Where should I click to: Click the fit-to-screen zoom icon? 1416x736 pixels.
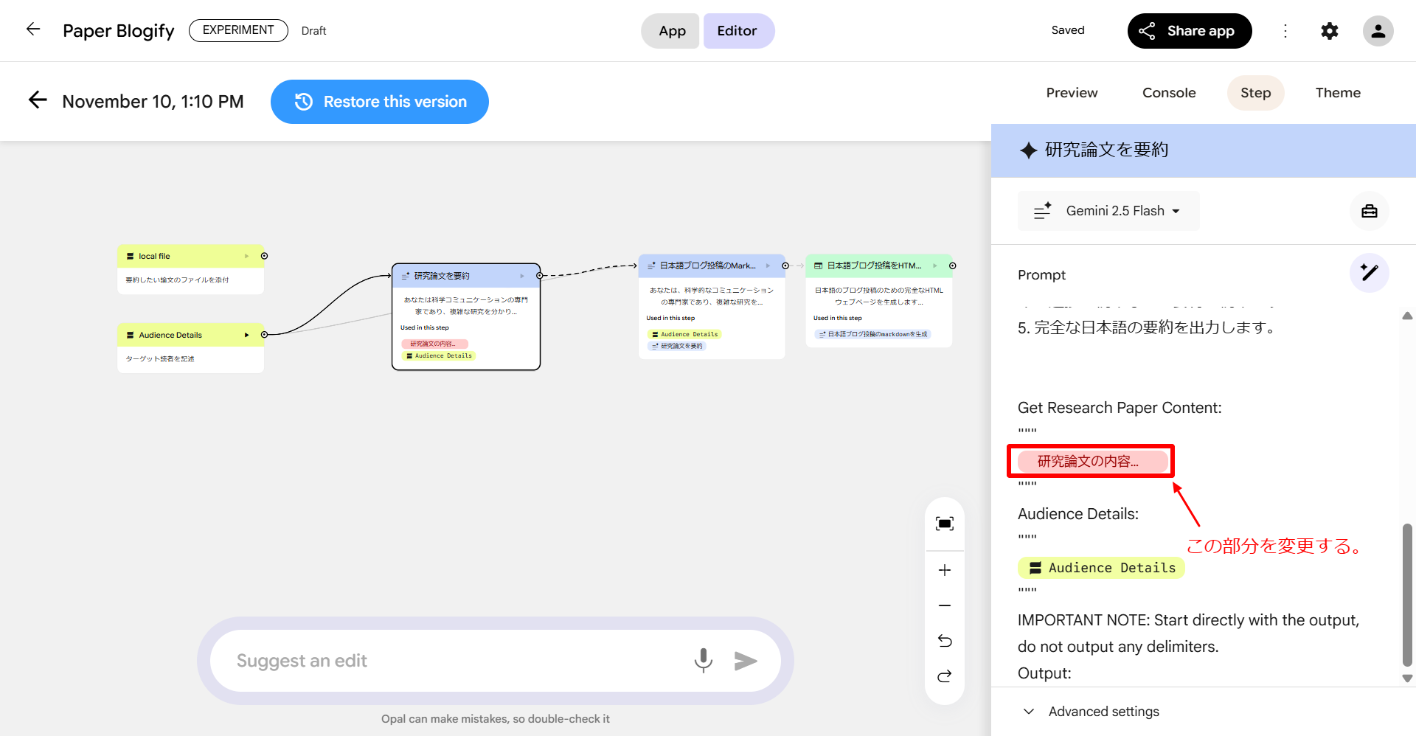tap(945, 524)
